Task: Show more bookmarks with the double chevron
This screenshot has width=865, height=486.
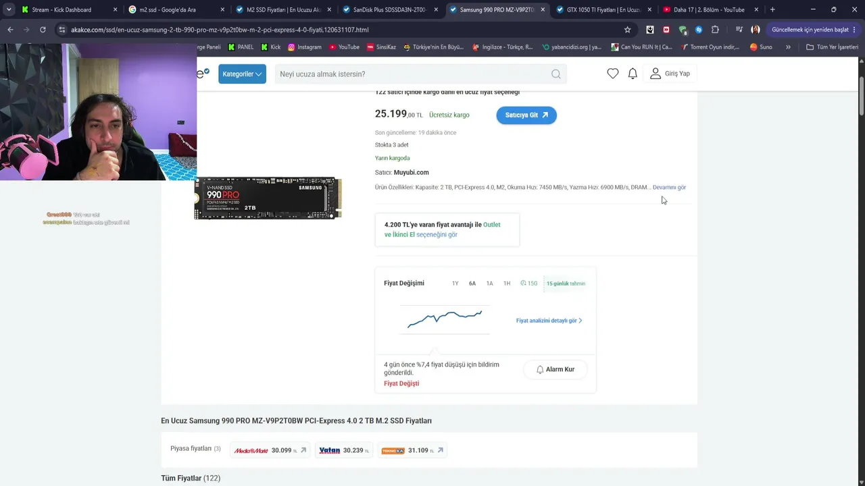Action: tap(788, 47)
